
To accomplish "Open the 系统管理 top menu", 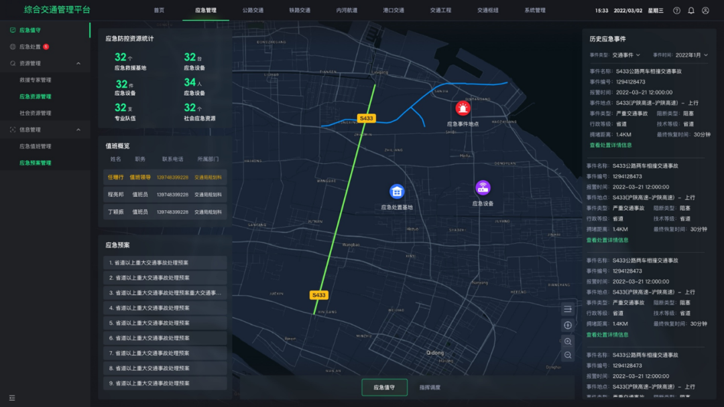I will tap(534, 11).
